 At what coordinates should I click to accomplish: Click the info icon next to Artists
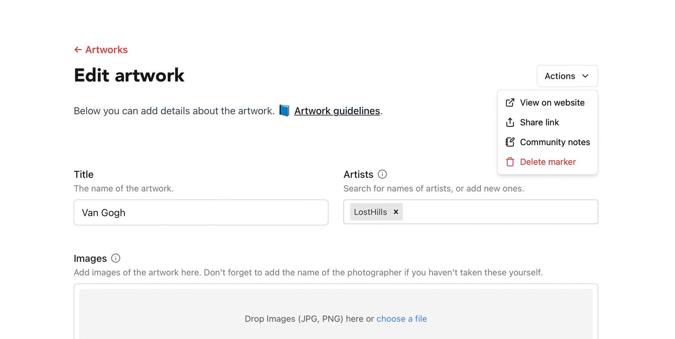[382, 174]
